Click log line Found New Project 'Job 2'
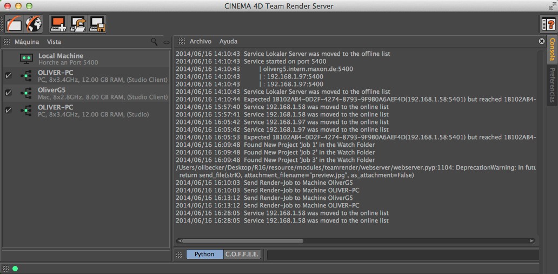558x274 pixels. click(x=275, y=153)
